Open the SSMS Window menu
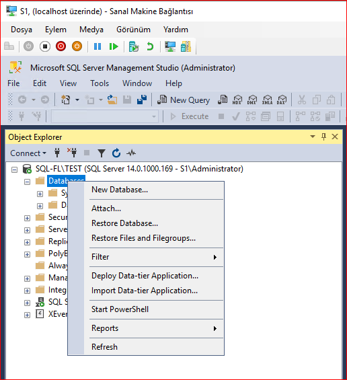 137,83
